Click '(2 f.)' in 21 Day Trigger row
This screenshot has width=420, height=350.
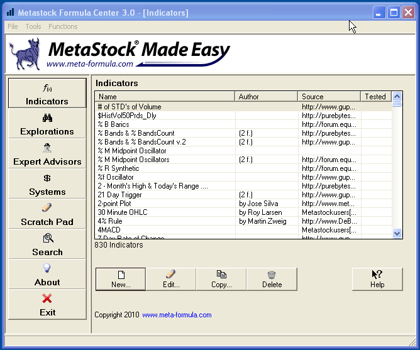click(x=246, y=195)
